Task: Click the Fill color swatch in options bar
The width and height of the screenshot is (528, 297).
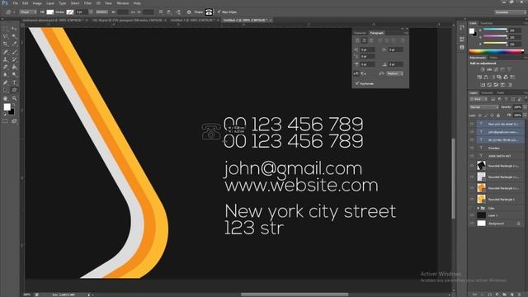Action: click(x=49, y=12)
